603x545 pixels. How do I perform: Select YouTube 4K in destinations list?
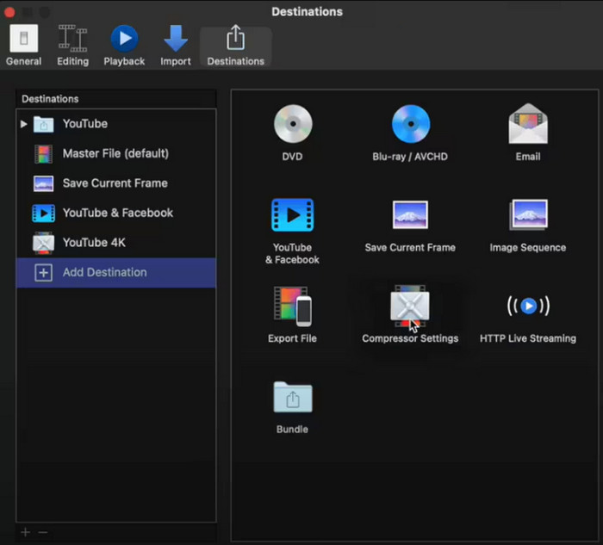point(94,243)
